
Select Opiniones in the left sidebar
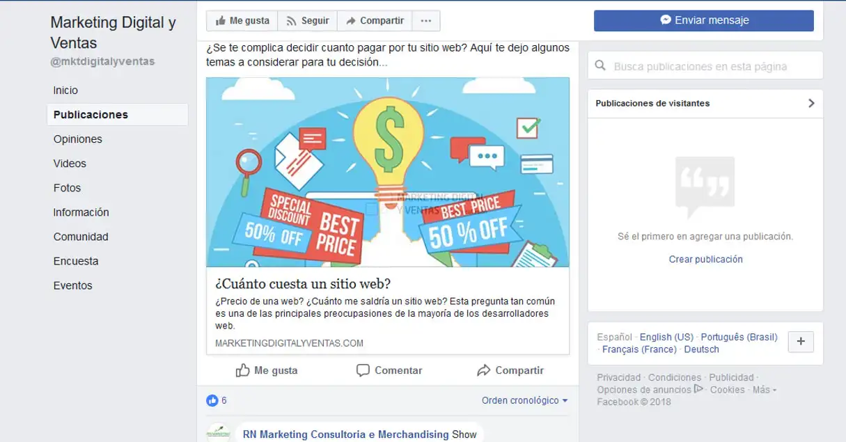tap(78, 139)
